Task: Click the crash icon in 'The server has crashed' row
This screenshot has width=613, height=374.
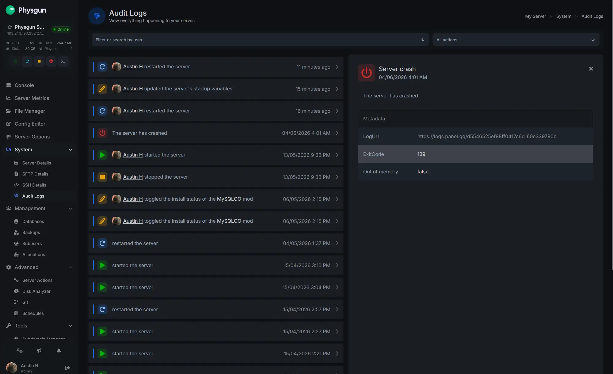Action: pos(102,133)
